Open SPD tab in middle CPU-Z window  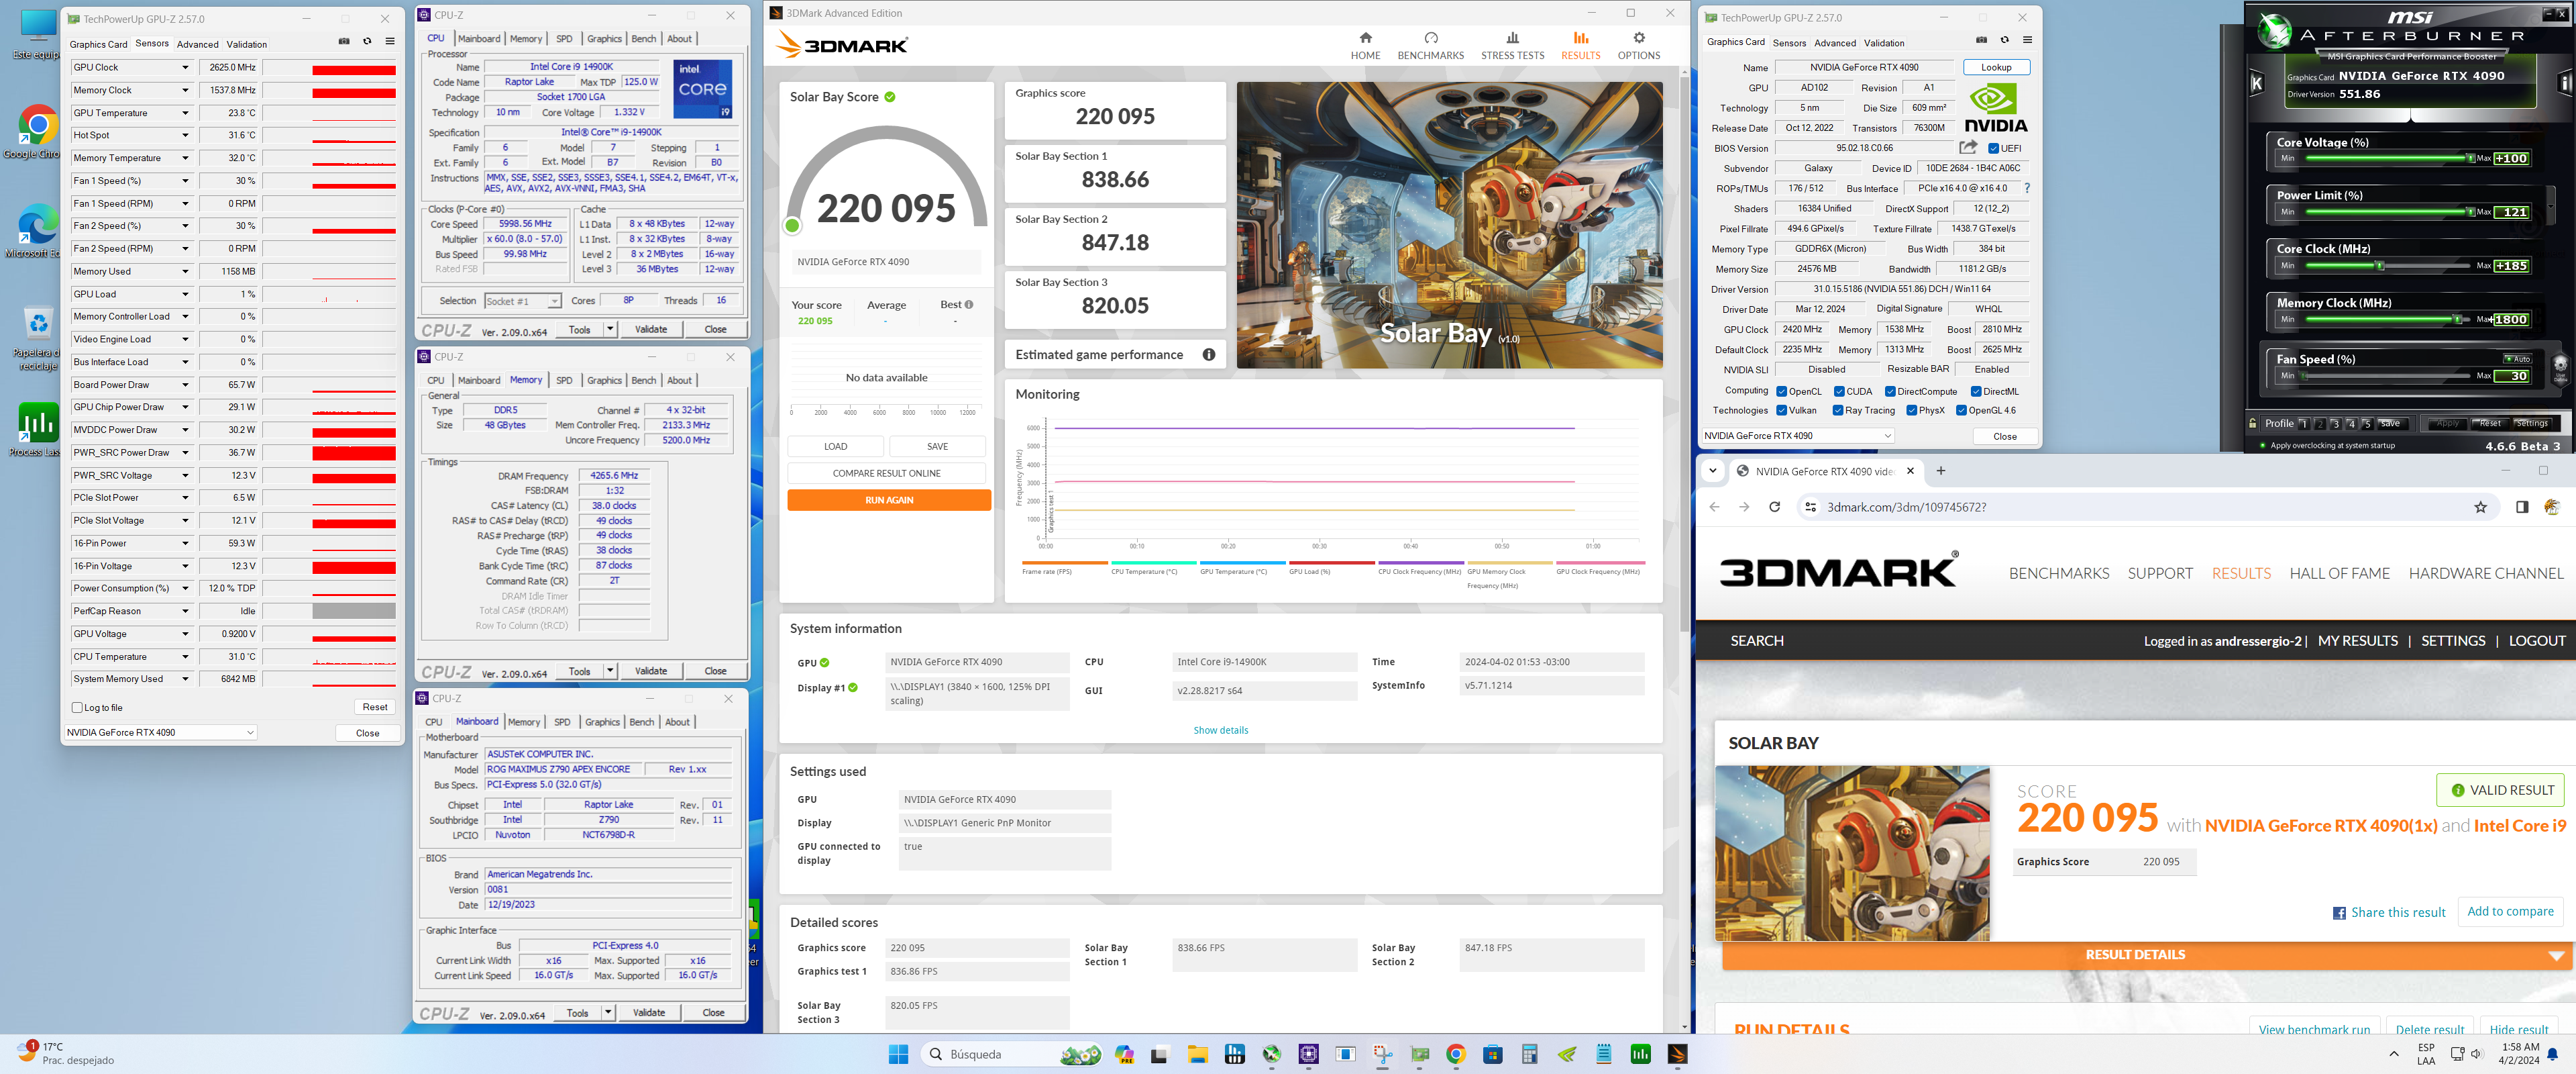(x=564, y=381)
